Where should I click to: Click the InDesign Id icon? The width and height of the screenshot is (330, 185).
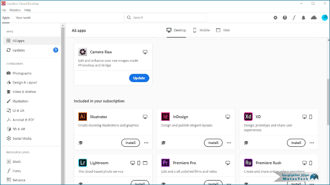pyautogui.click(x=165, y=117)
